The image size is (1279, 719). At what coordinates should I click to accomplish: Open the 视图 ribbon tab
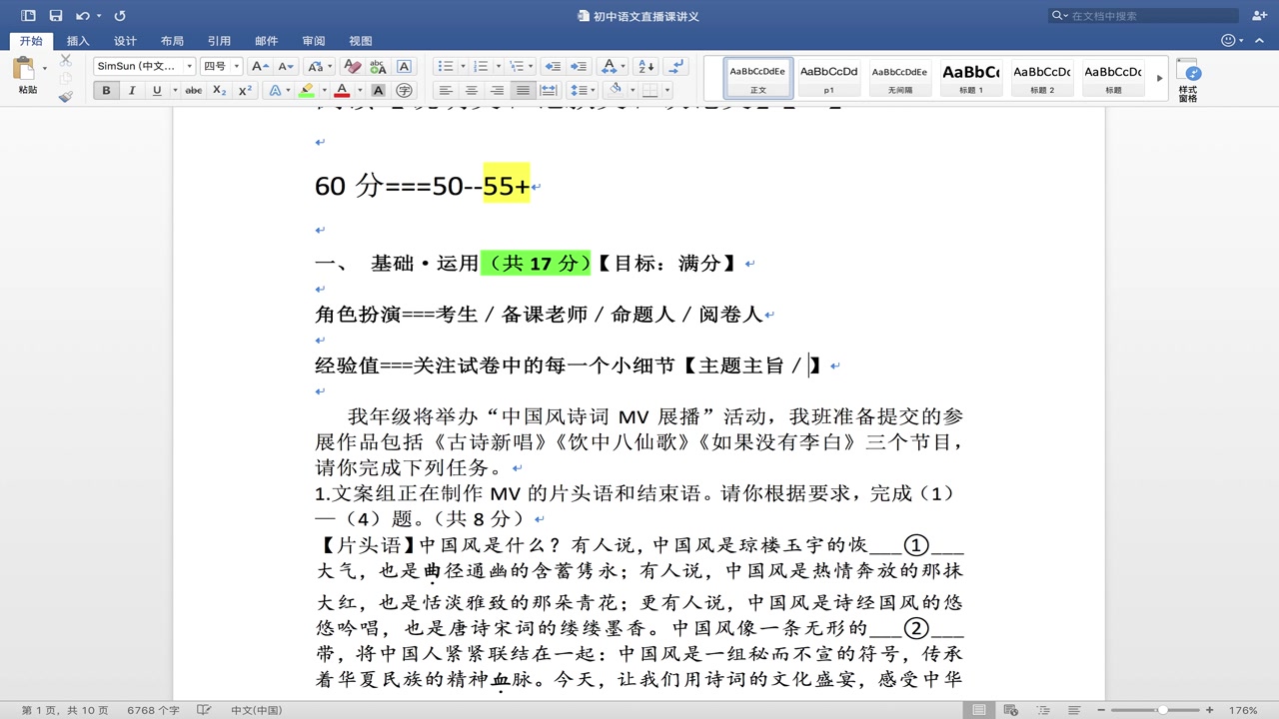point(361,41)
